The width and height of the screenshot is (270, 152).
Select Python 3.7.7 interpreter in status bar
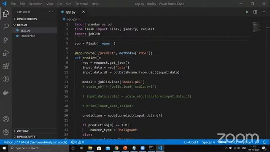pyautogui.click(x=35, y=142)
